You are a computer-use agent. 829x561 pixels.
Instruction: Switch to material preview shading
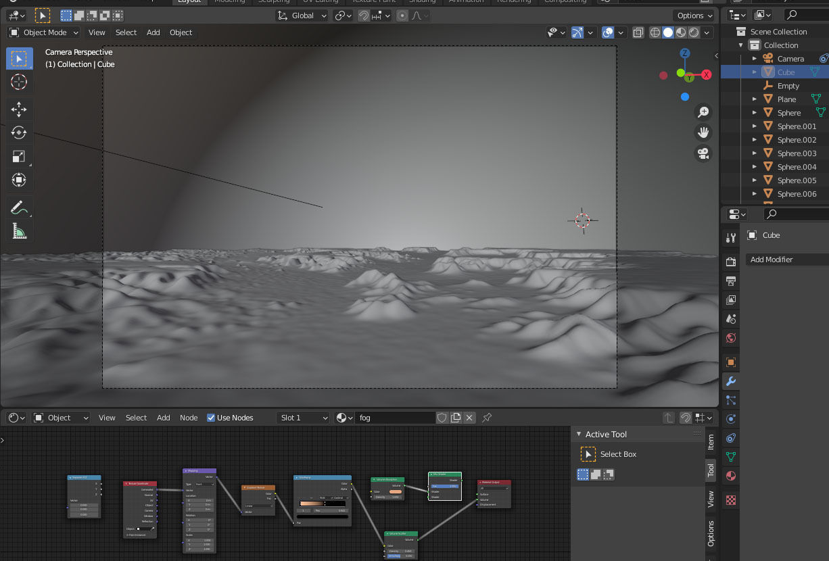pos(681,32)
